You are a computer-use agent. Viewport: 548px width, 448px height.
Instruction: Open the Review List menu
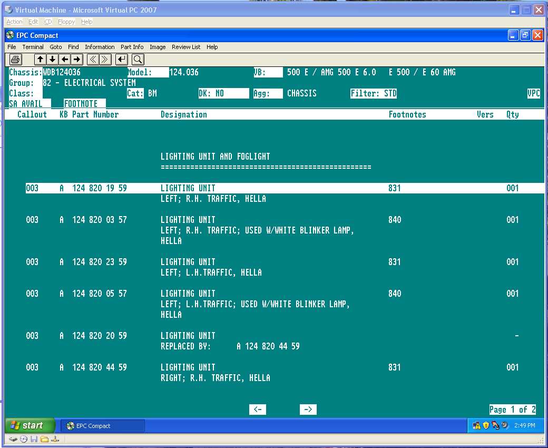185,47
